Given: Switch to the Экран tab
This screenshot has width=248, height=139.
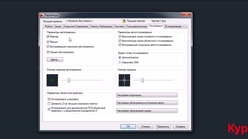Looking at the screenshot, I should (58, 26).
